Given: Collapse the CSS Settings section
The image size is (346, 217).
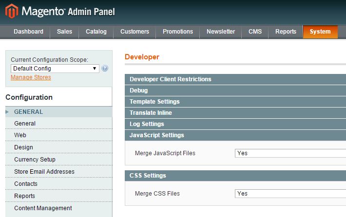Looking at the screenshot, I should click(235, 176).
